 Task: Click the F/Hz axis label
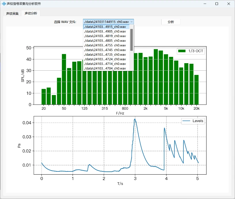(120, 113)
